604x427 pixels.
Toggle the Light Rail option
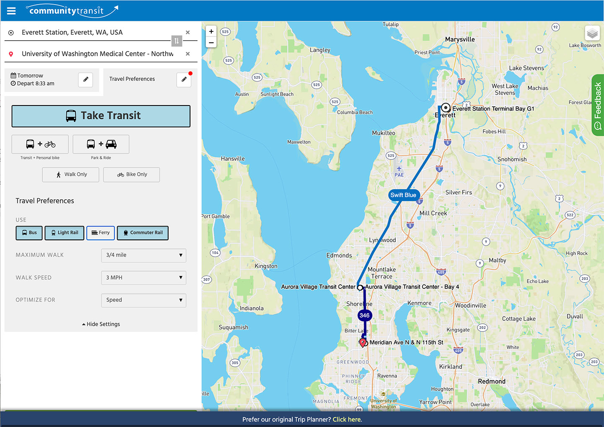click(x=64, y=233)
